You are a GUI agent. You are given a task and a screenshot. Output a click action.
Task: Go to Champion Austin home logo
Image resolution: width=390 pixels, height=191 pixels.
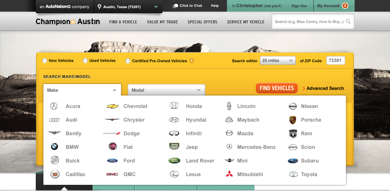[x=68, y=22]
